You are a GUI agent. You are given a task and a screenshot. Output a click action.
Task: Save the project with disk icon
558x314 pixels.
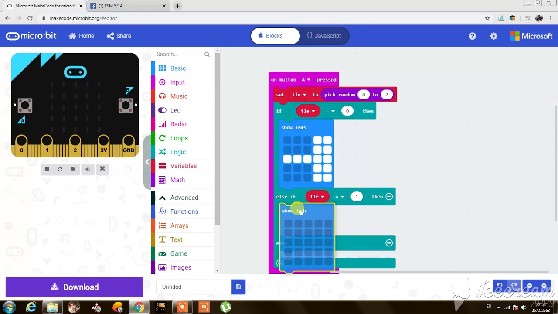(x=238, y=287)
